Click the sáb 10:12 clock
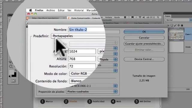The image size is (192, 108). coord(151,17)
